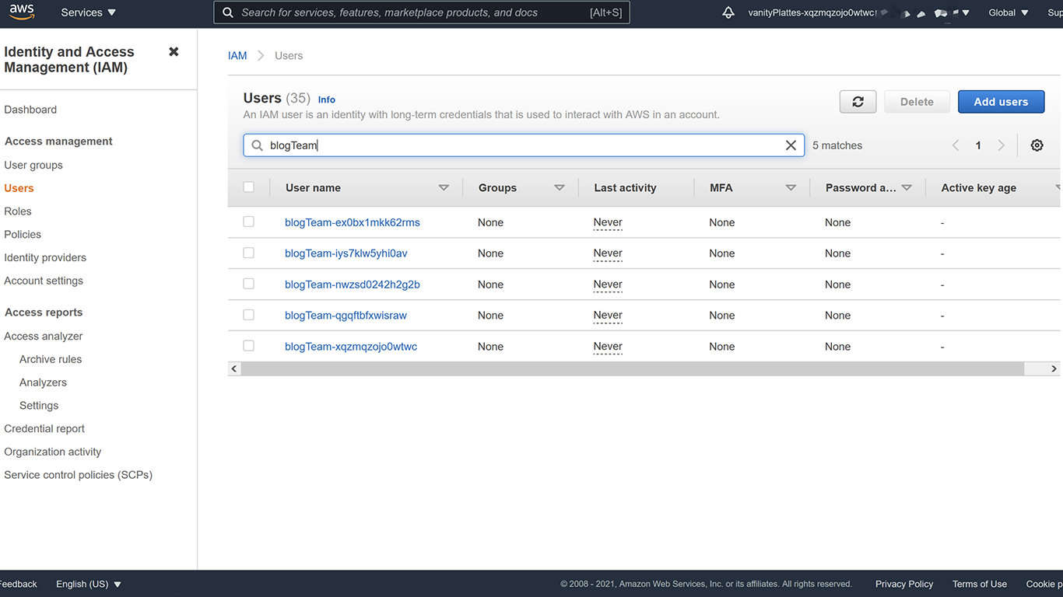Go to next page of users
1063x597 pixels.
coord(1002,145)
